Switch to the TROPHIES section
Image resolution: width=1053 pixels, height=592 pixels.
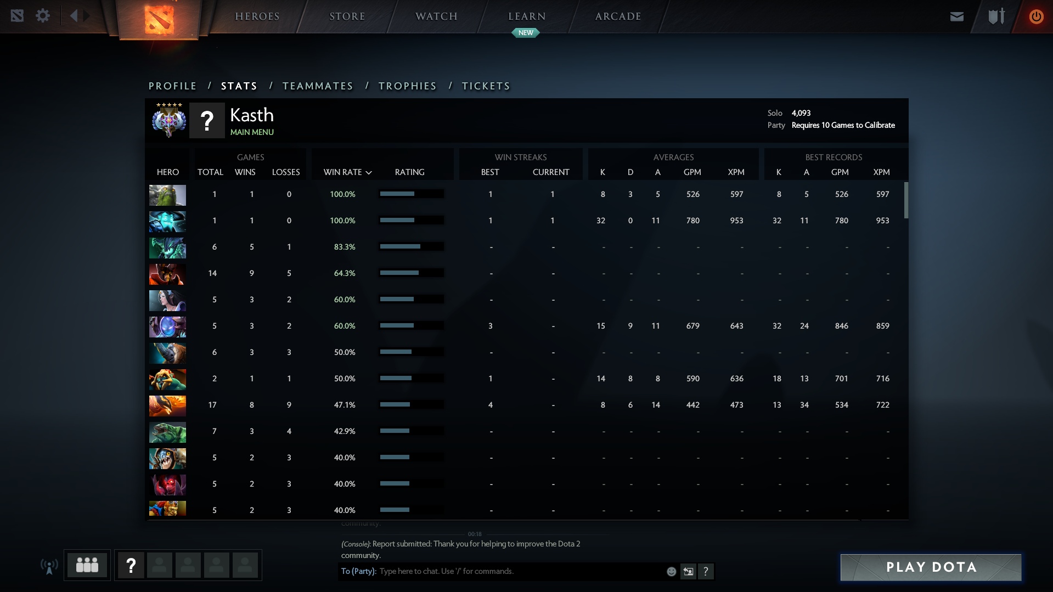[x=407, y=86]
